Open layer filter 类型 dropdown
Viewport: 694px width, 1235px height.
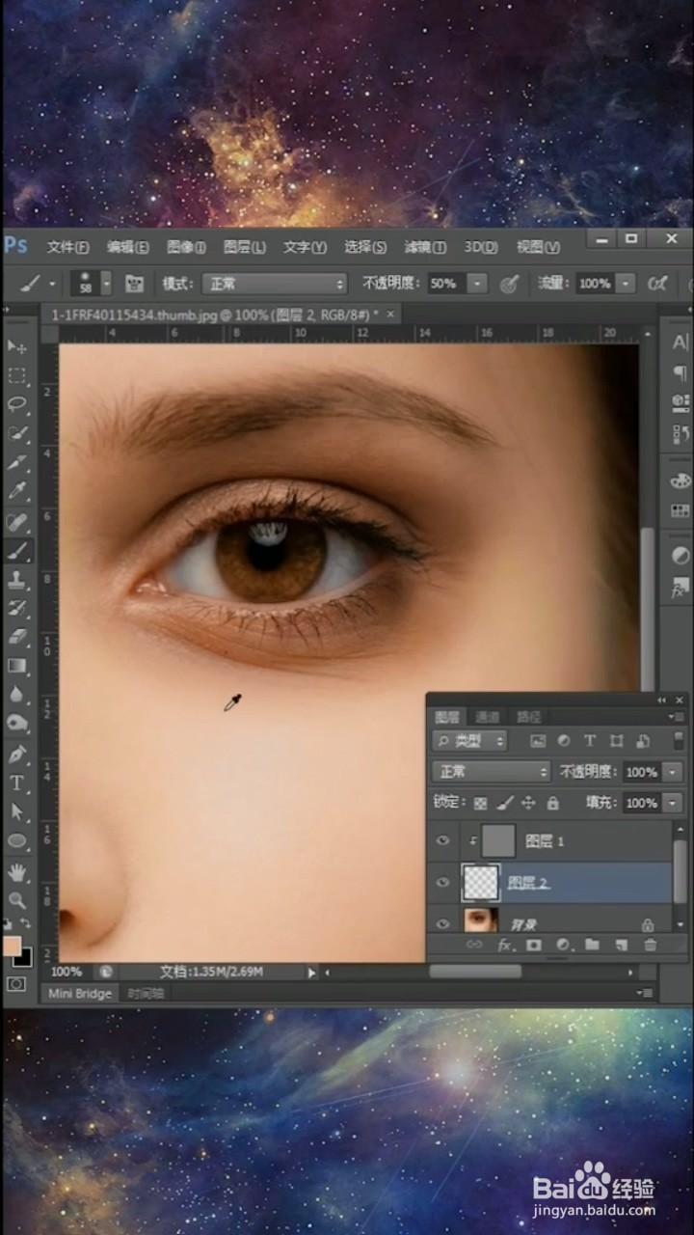click(469, 741)
